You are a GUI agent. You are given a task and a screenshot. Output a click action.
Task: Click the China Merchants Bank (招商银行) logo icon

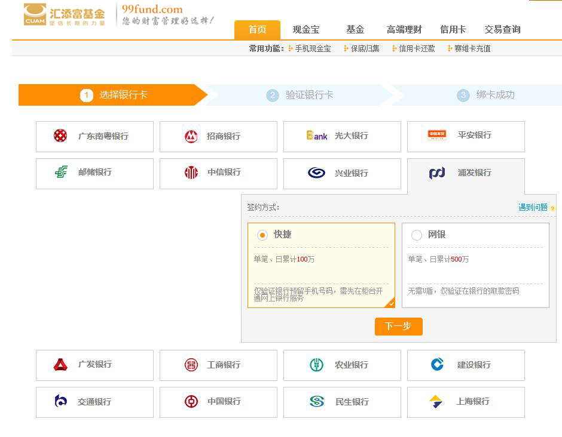coord(191,137)
